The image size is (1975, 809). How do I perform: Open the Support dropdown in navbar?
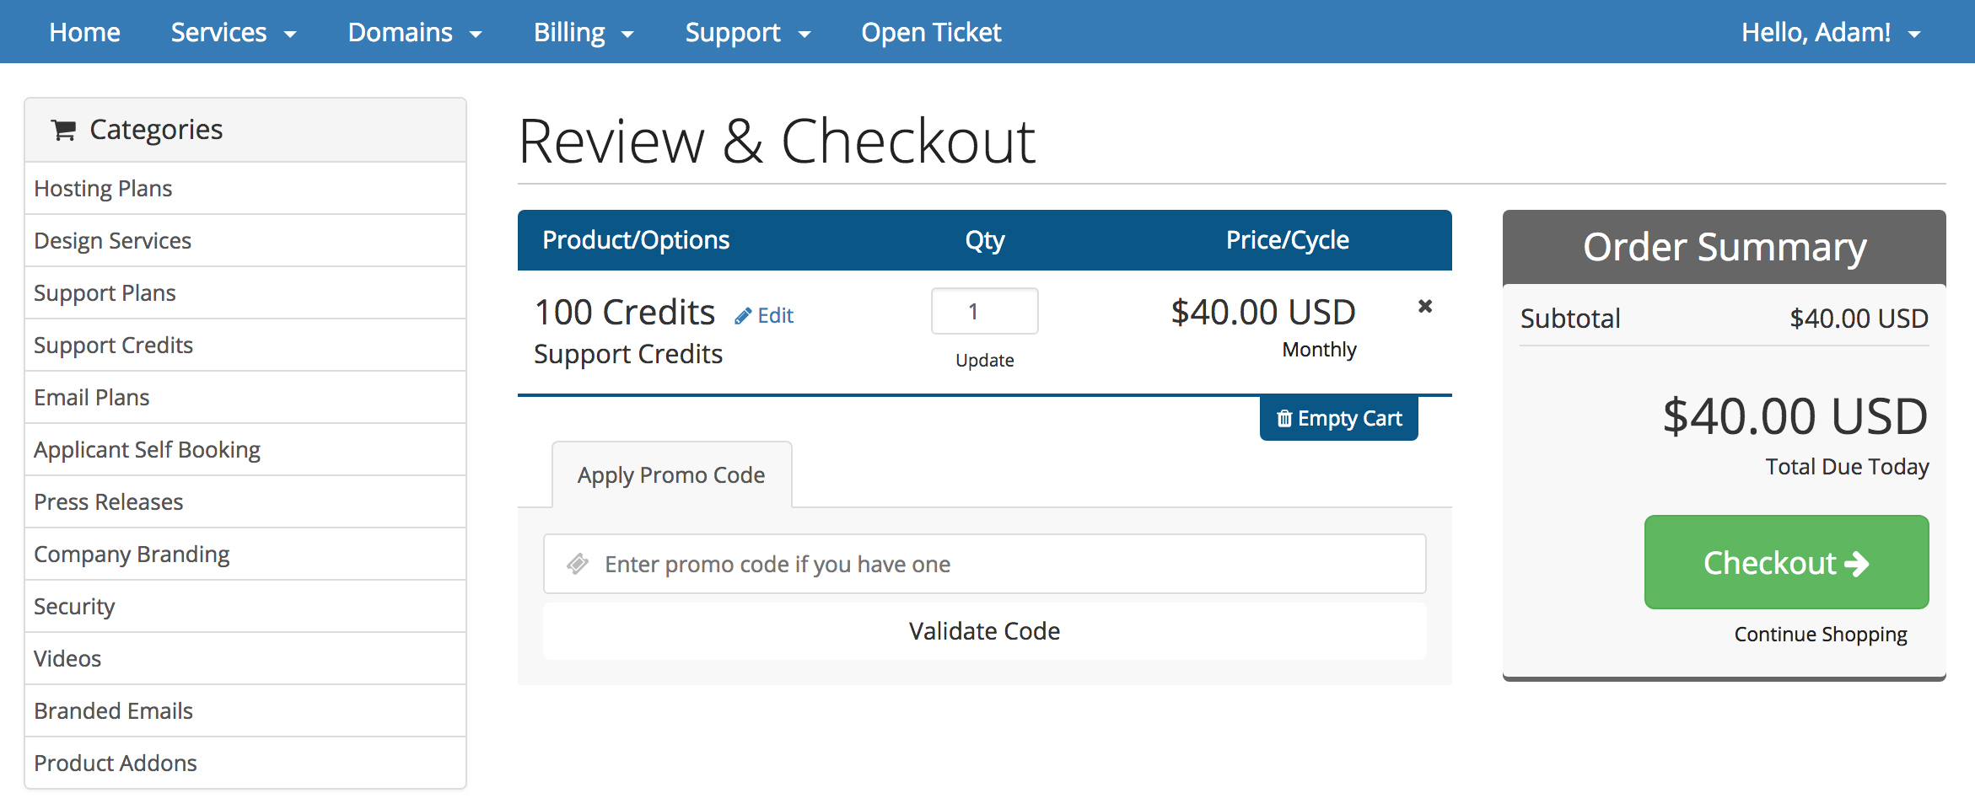pyautogui.click(x=748, y=32)
